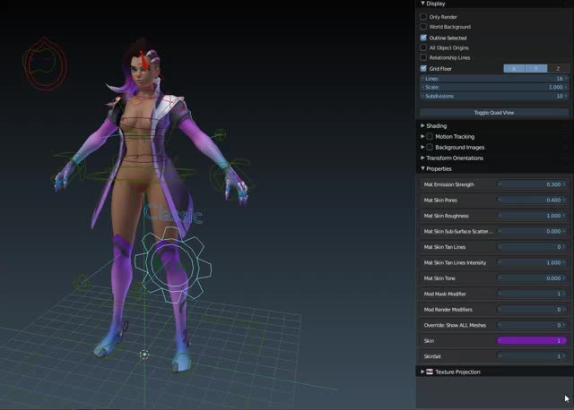Enable the Motion Tracking checkbox
Image resolution: width=574 pixels, height=410 pixels.
coord(430,136)
